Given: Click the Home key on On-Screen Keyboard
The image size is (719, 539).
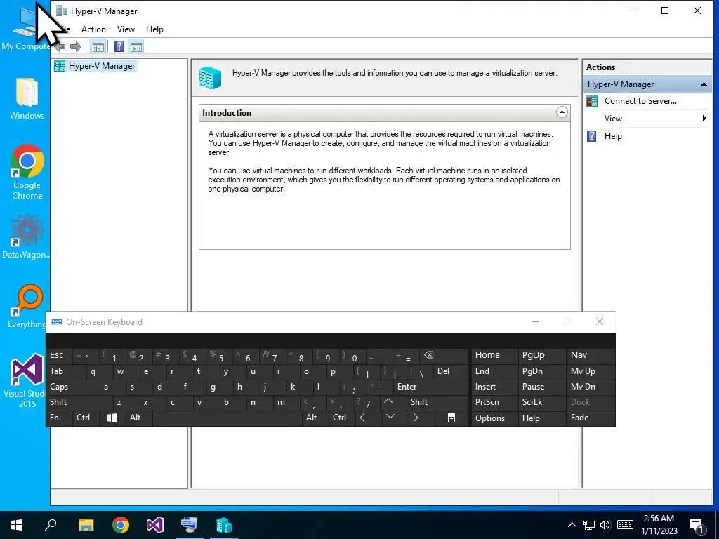Looking at the screenshot, I should click(x=494, y=355).
